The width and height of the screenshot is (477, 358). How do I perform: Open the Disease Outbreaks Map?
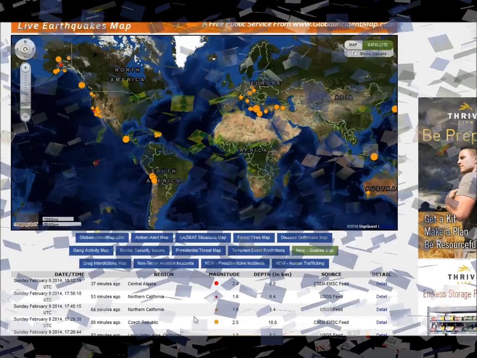304,238
